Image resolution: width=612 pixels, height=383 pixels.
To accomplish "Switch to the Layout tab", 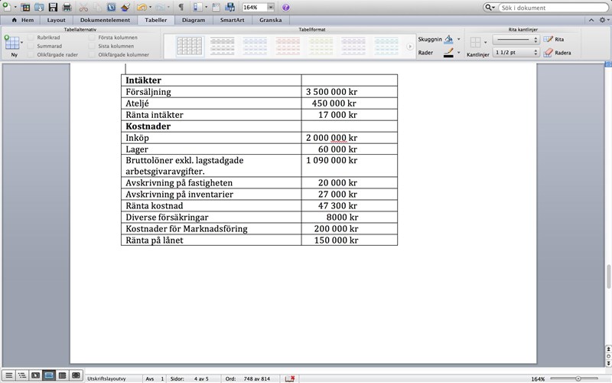I will (x=56, y=20).
